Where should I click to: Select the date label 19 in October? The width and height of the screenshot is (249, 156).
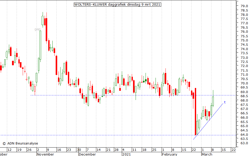[x=19, y=150]
